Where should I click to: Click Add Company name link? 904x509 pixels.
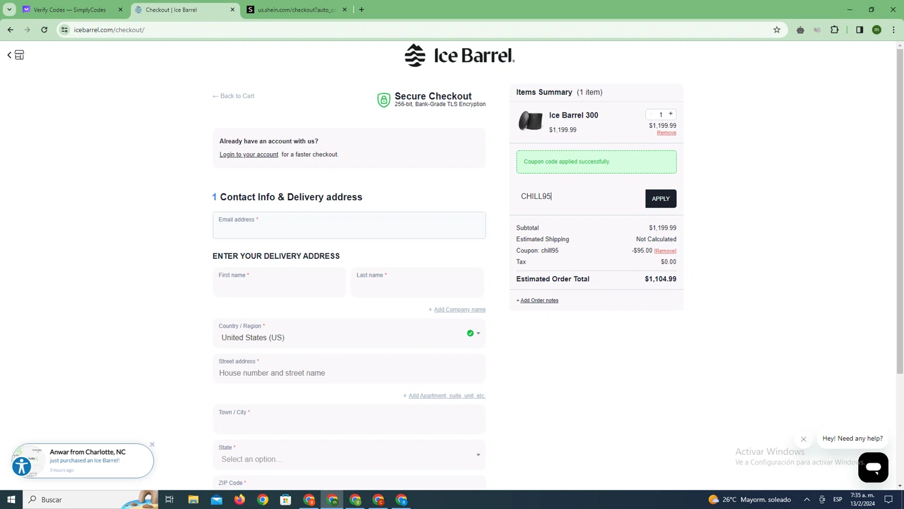[459, 309]
